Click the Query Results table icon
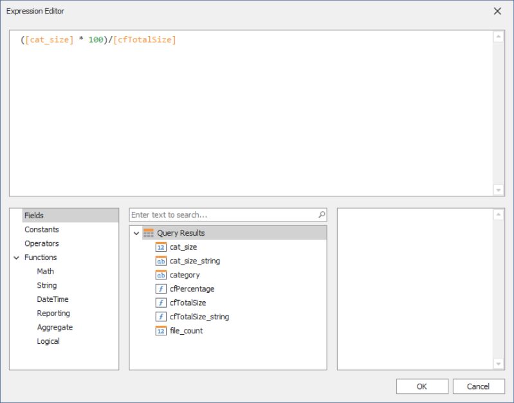 (x=148, y=233)
